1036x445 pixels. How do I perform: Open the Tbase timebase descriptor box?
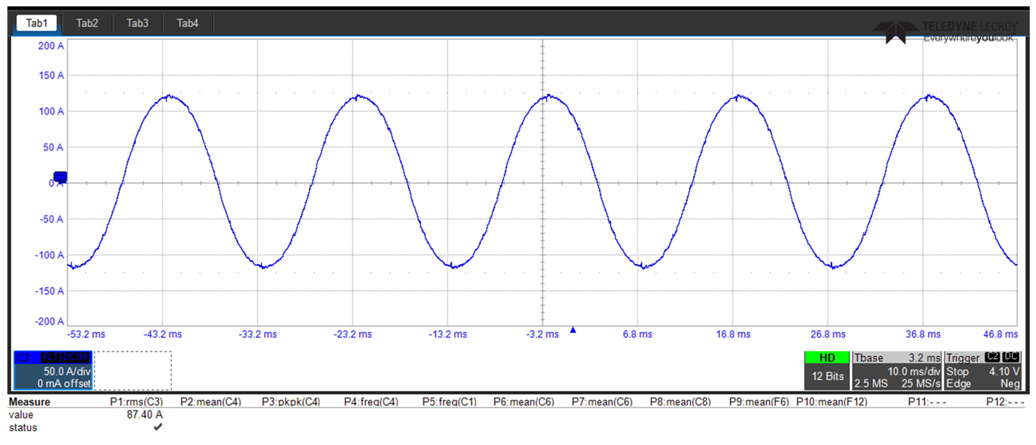pyautogui.click(x=897, y=370)
